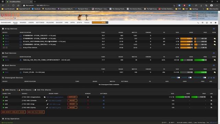220x124 pixels.
Task: Open the TOOLS tab
Action: [x=87, y=22]
